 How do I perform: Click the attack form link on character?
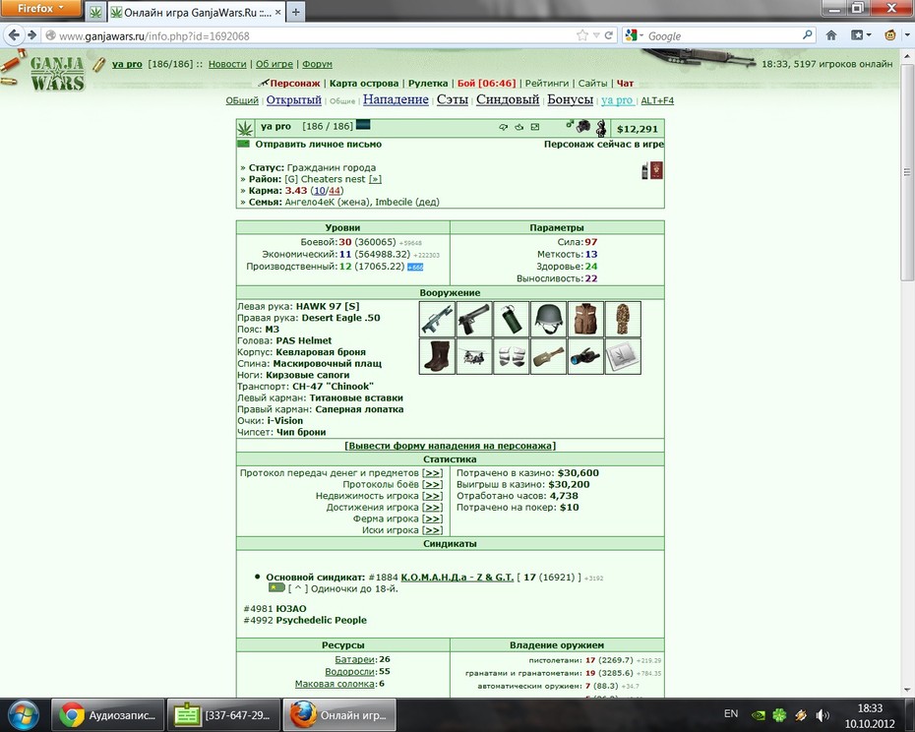[450, 446]
